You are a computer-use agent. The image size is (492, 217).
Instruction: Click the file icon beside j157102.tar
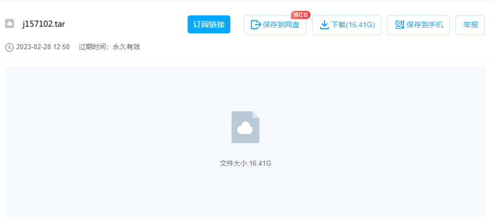(9, 24)
